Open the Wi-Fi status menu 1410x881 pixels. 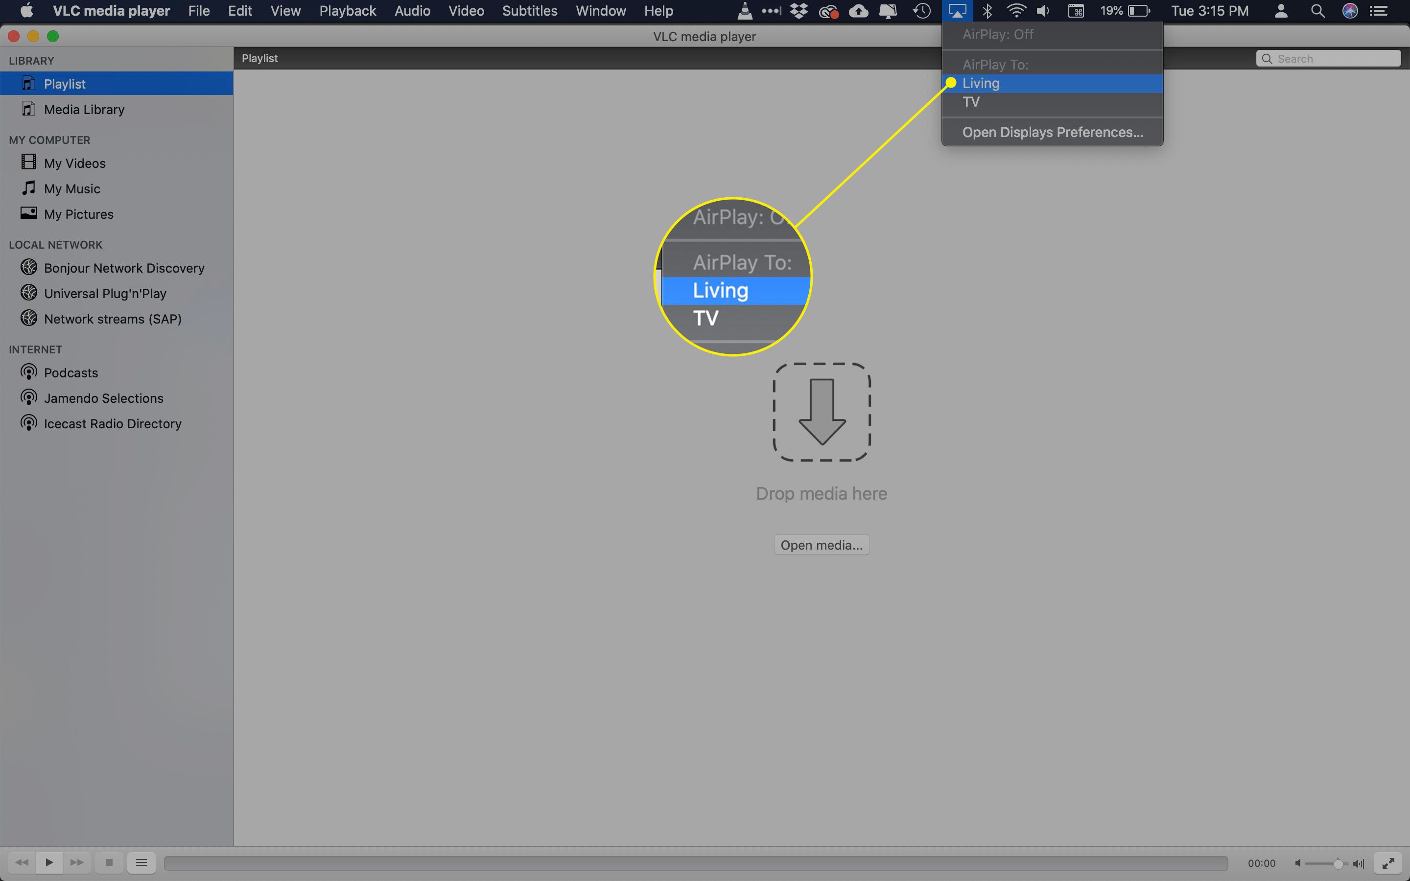[x=1016, y=10]
